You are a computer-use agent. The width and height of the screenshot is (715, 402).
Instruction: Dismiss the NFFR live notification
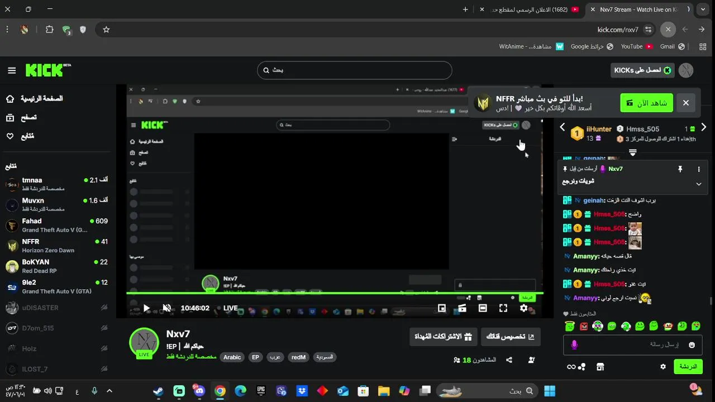(x=686, y=103)
